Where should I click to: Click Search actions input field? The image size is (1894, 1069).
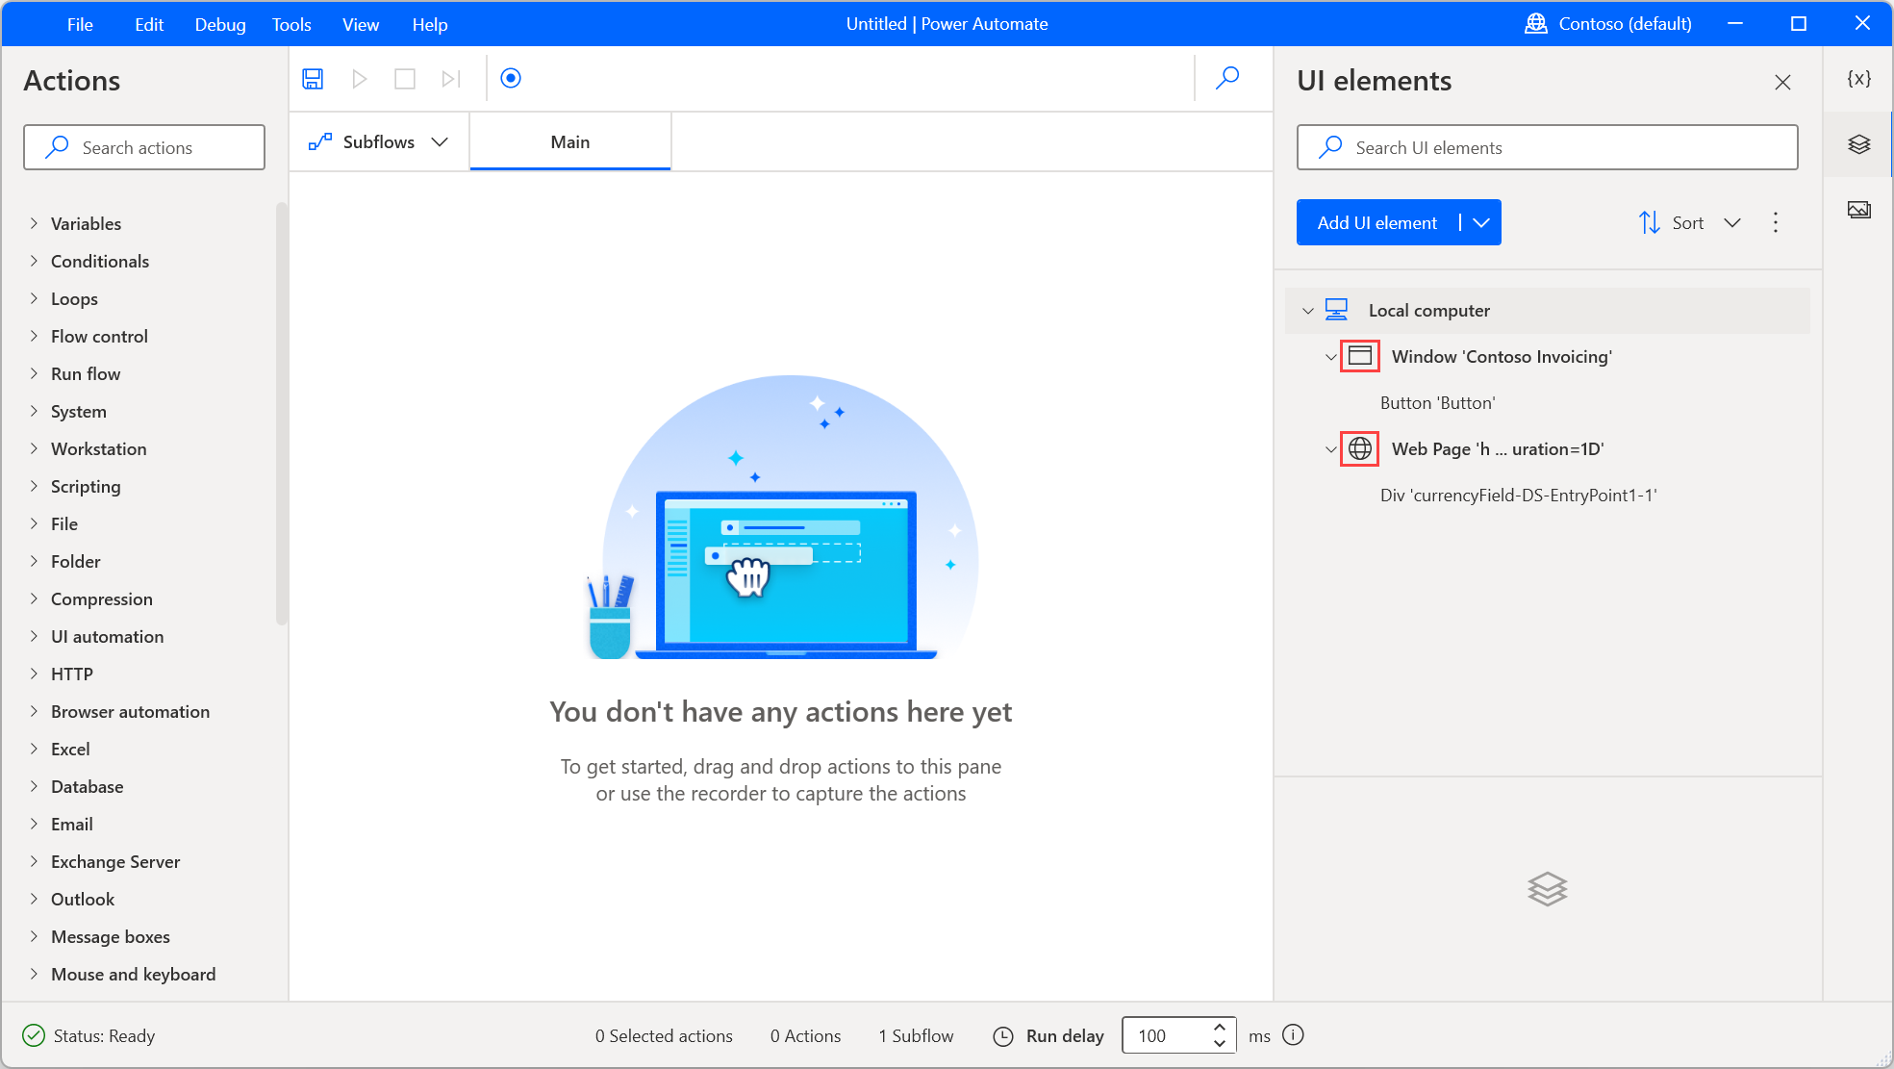pos(145,147)
